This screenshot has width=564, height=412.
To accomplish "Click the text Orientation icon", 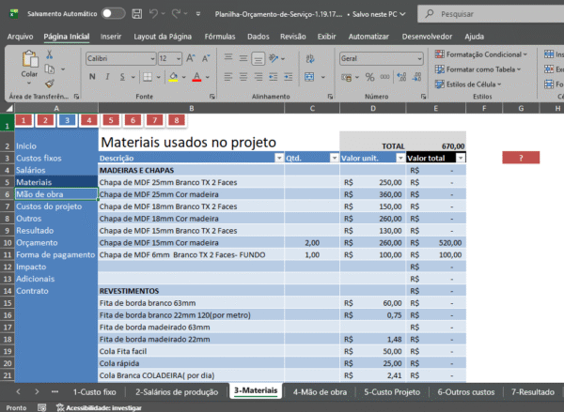I will point(274,58).
